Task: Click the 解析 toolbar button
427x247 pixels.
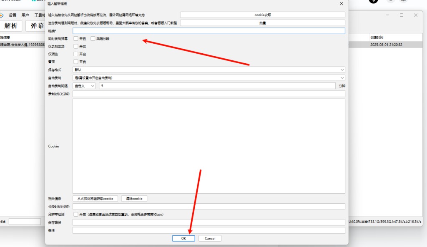Action: (11, 26)
